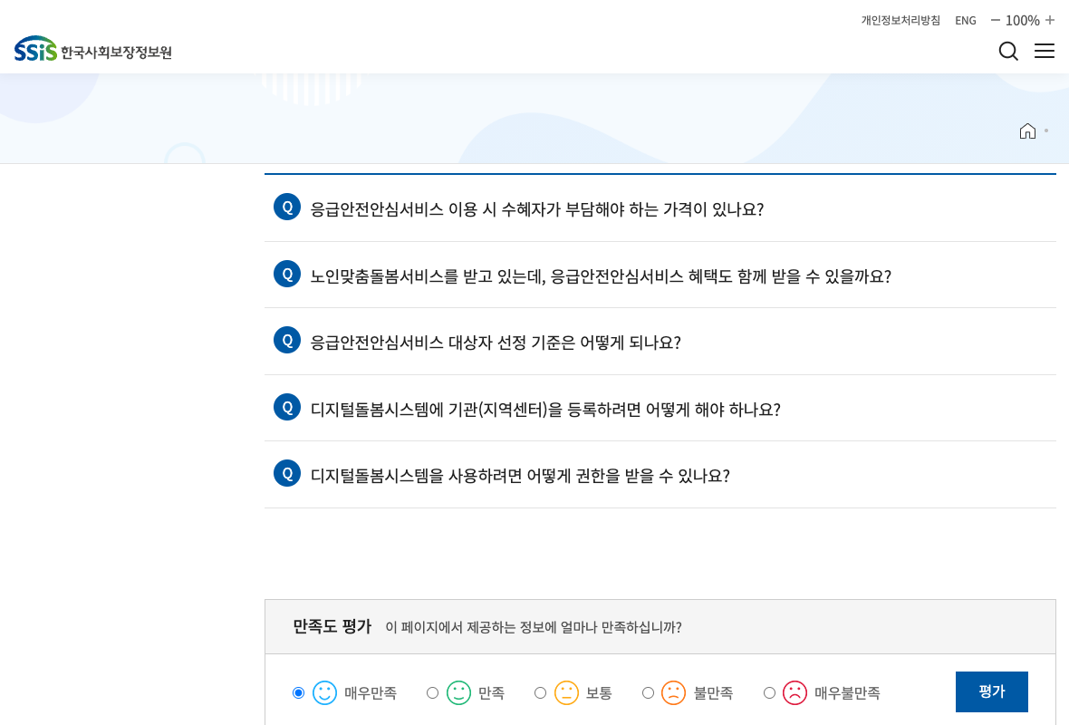Image resolution: width=1069 pixels, height=725 pixels.
Task: Click Q icon beside 권한을 받을 수 question
Action: pyautogui.click(x=287, y=473)
